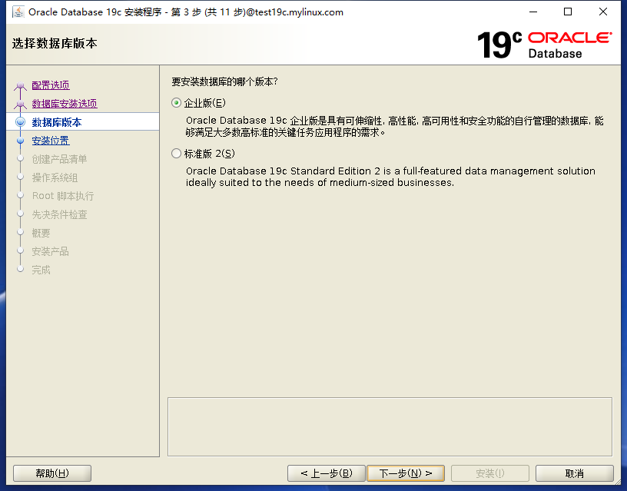The width and height of the screenshot is (627, 491).
Task: Click the 安装产品 step text
Action: [50, 251]
